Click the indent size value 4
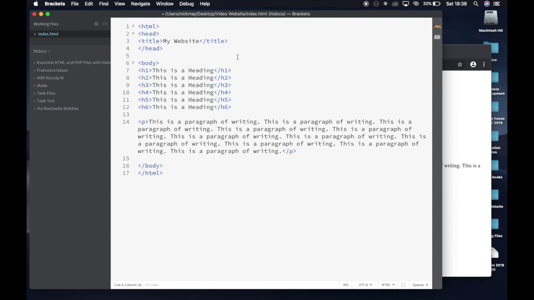 coord(426,285)
